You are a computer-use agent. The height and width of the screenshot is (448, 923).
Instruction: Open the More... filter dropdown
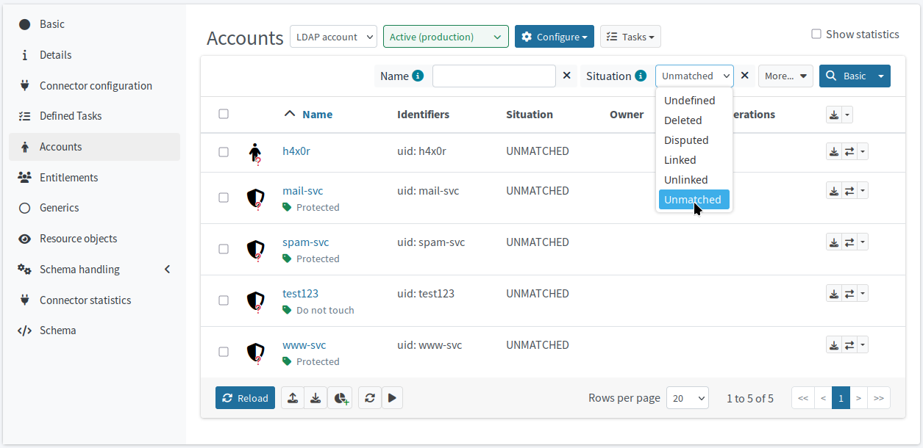click(x=785, y=76)
